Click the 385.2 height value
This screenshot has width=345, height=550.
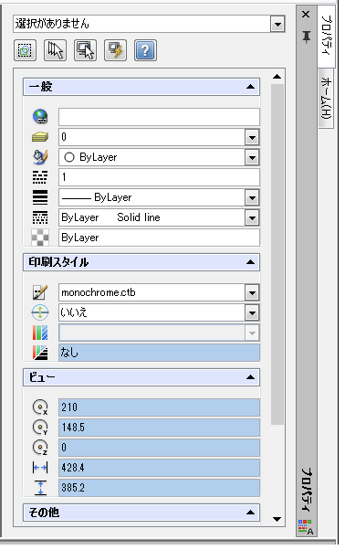pos(159,488)
